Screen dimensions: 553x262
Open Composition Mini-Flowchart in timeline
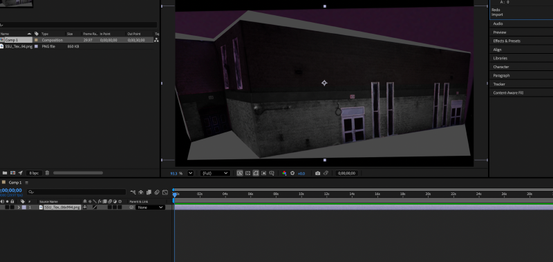[133, 192]
